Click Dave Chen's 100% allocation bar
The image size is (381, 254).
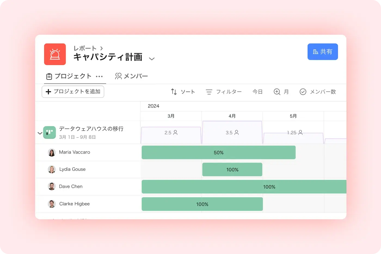tap(244, 187)
